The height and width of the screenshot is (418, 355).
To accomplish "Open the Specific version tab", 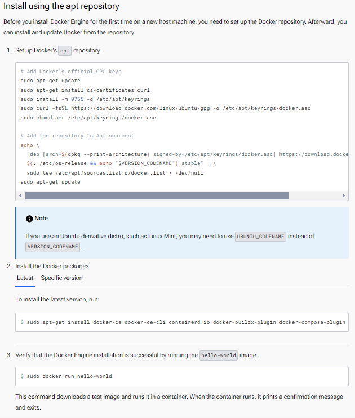I will click(x=61, y=278).
